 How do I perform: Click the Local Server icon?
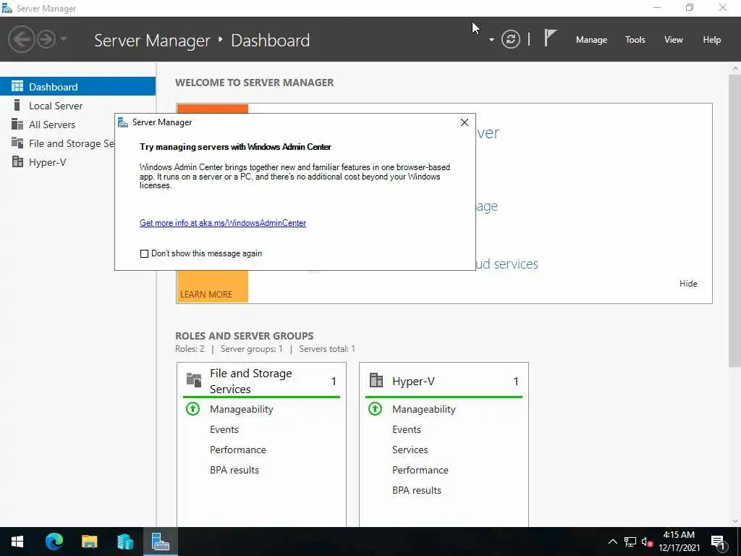pyautogui.click(x=17, y=105)
